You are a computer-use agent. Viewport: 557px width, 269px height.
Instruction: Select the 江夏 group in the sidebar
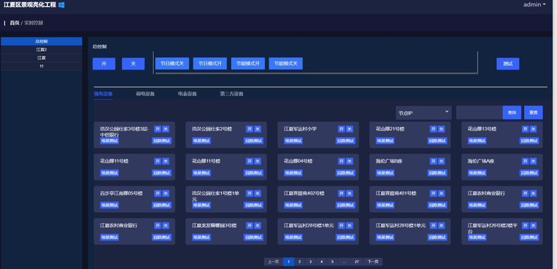tap(42, 58)
